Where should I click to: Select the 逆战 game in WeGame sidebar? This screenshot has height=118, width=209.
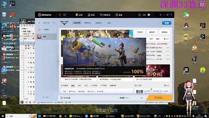click(x=46, y=36)
